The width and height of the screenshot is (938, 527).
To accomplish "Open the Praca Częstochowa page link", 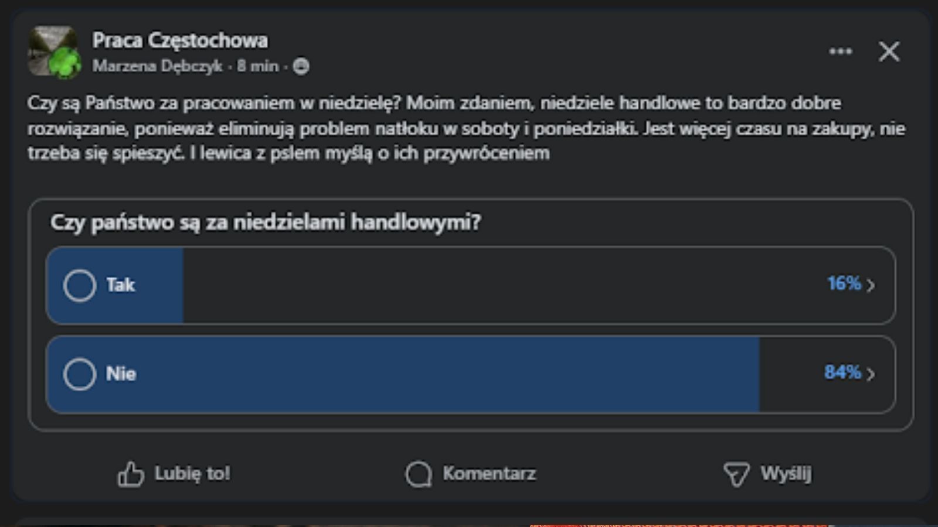I will click(x=179, y=40).
